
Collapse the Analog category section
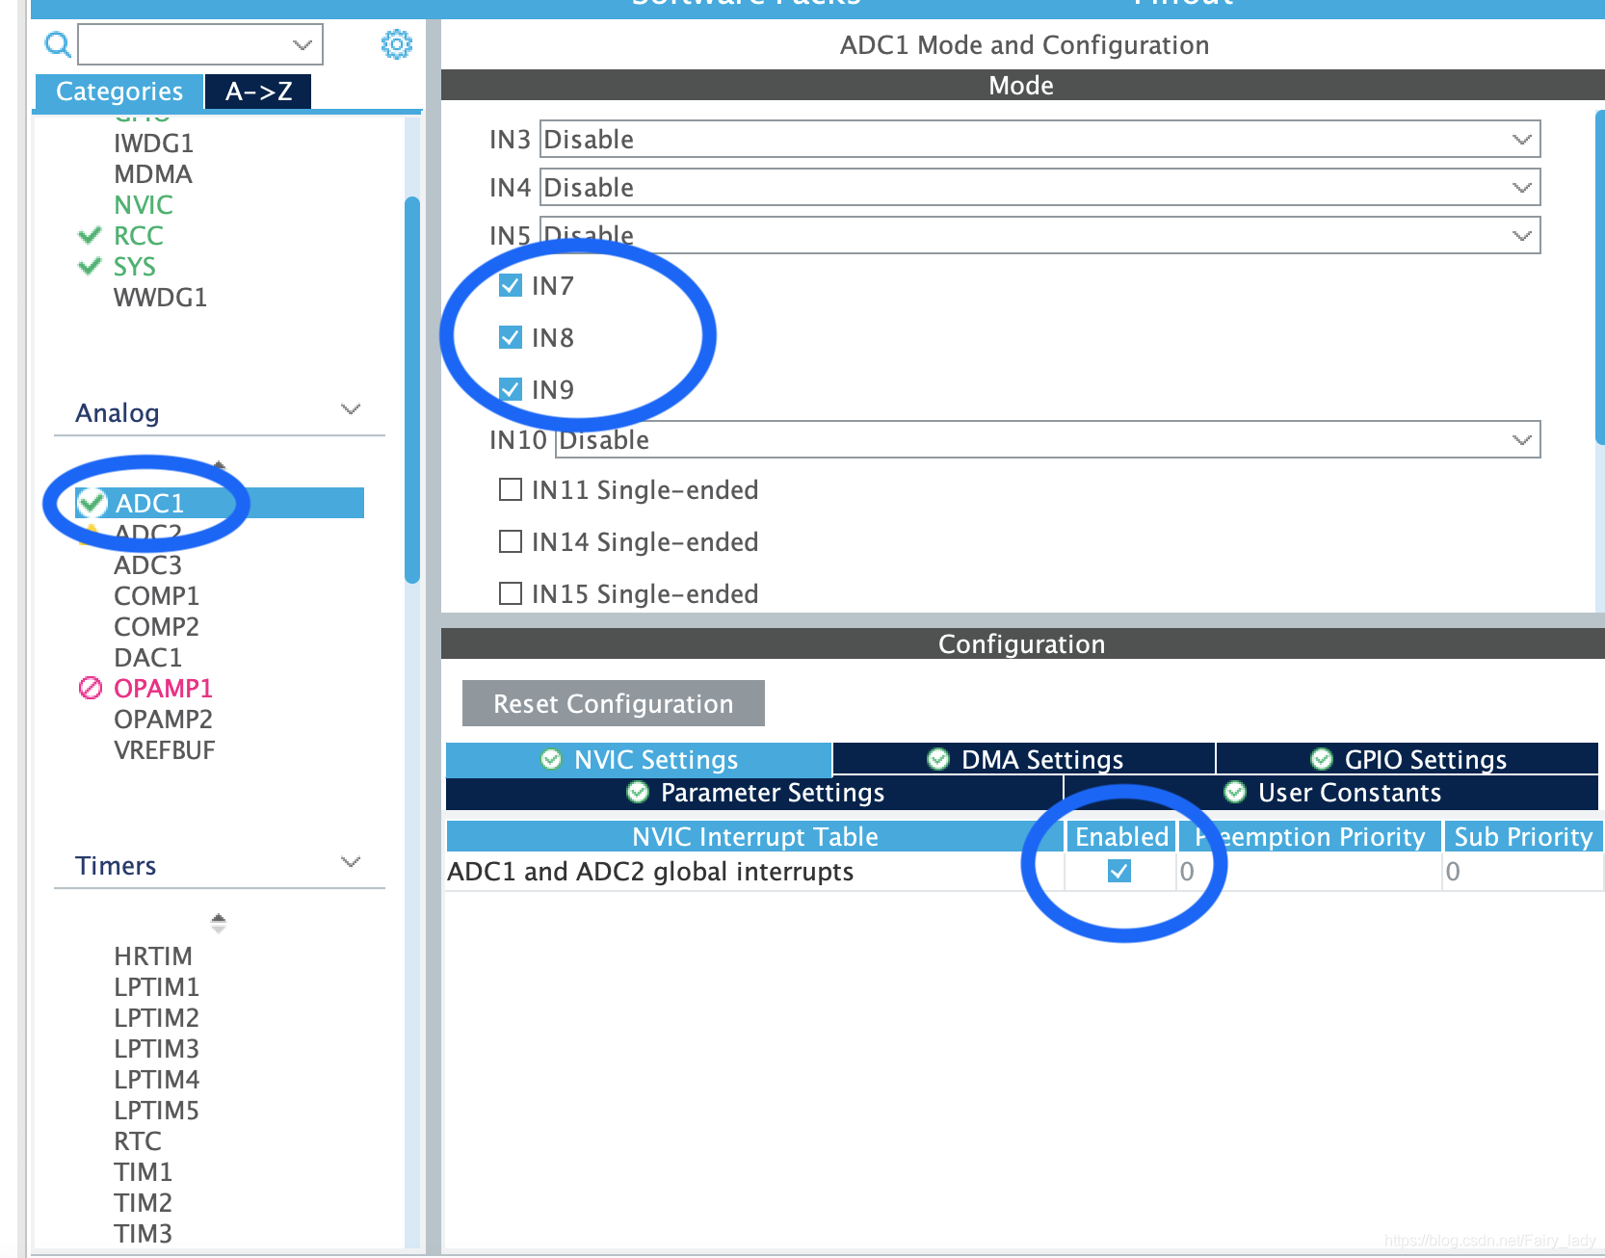point(351,409)
